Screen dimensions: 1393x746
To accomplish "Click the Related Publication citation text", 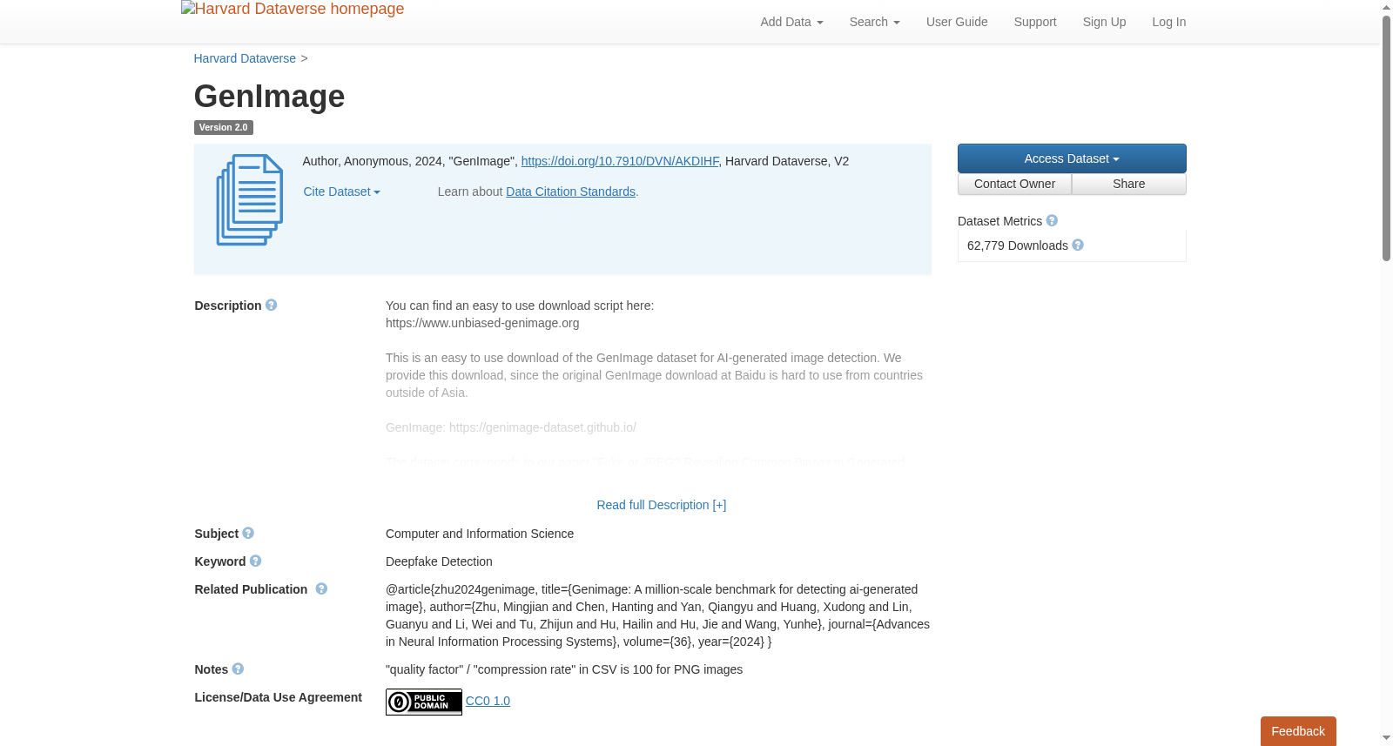I will (657, 615).
